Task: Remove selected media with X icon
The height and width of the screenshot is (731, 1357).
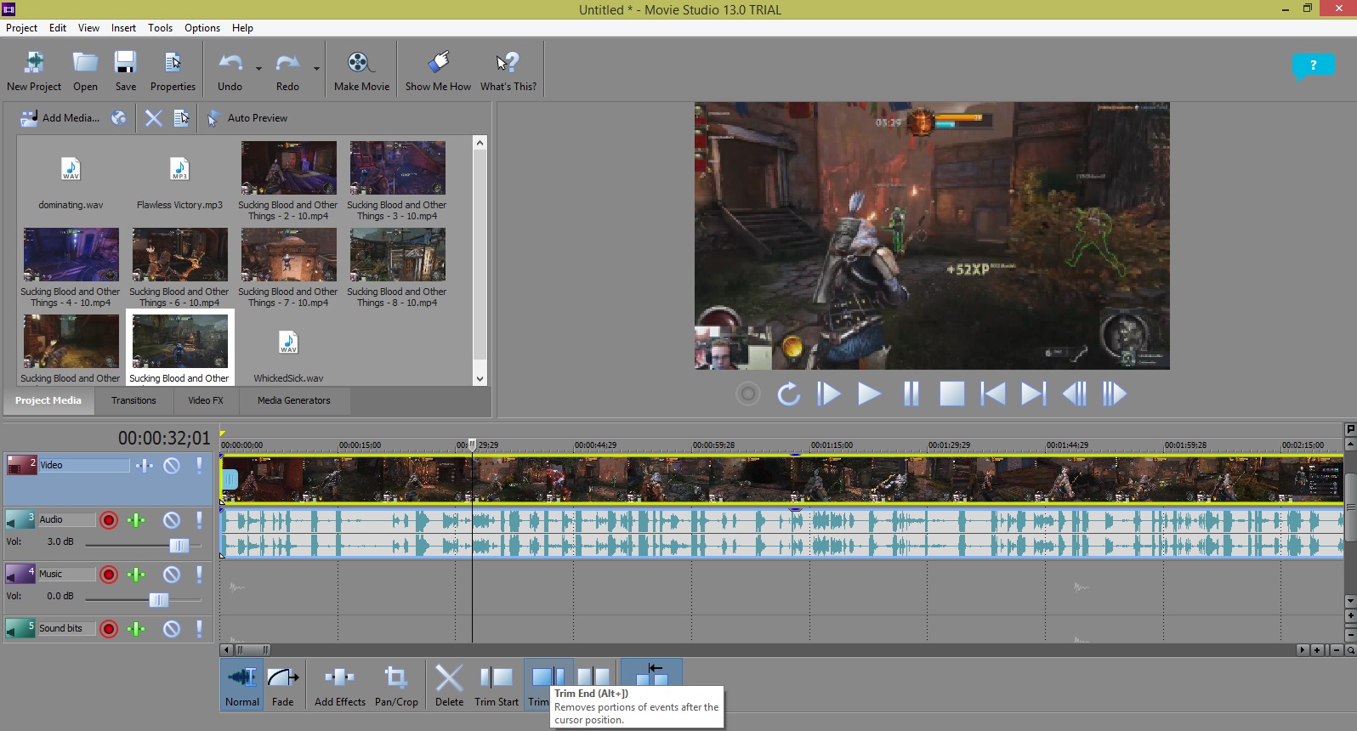Action: pyautogui.click(x=153, y=118)
